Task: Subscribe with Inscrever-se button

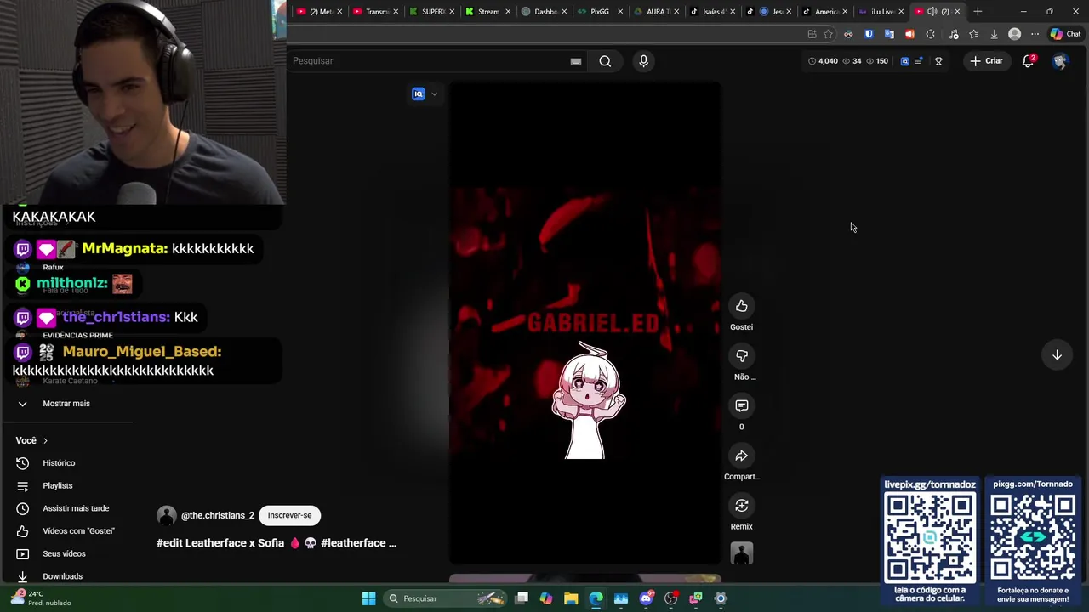Action: (289, 515)
